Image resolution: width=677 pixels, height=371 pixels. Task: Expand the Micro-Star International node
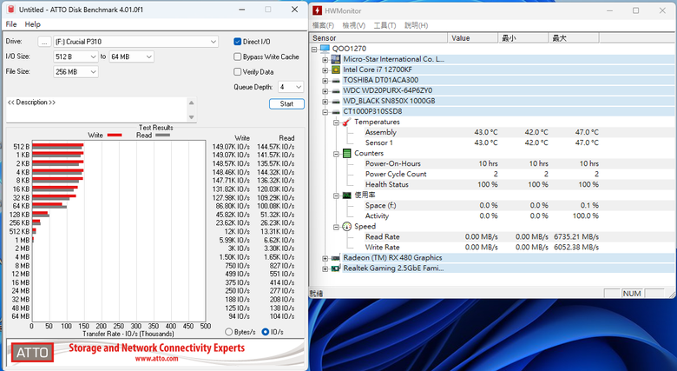point(325,59)
